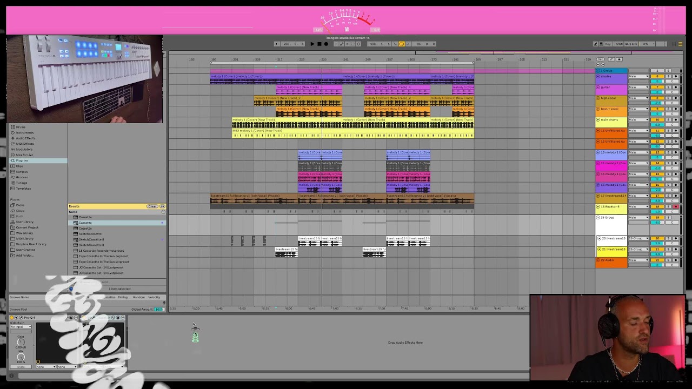Select Plug-Ins browser category
Screen dimensions: 692x389
tap(38, 160)
